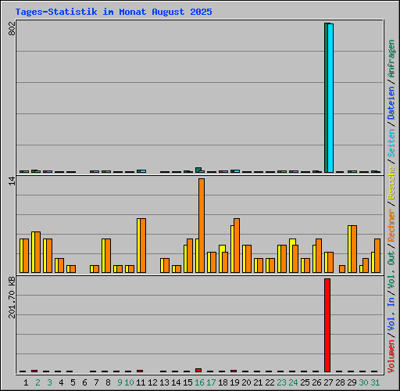Screen dimensions: 400x391
Task: Select x-axis day label 29
Action: pos(352,382)
